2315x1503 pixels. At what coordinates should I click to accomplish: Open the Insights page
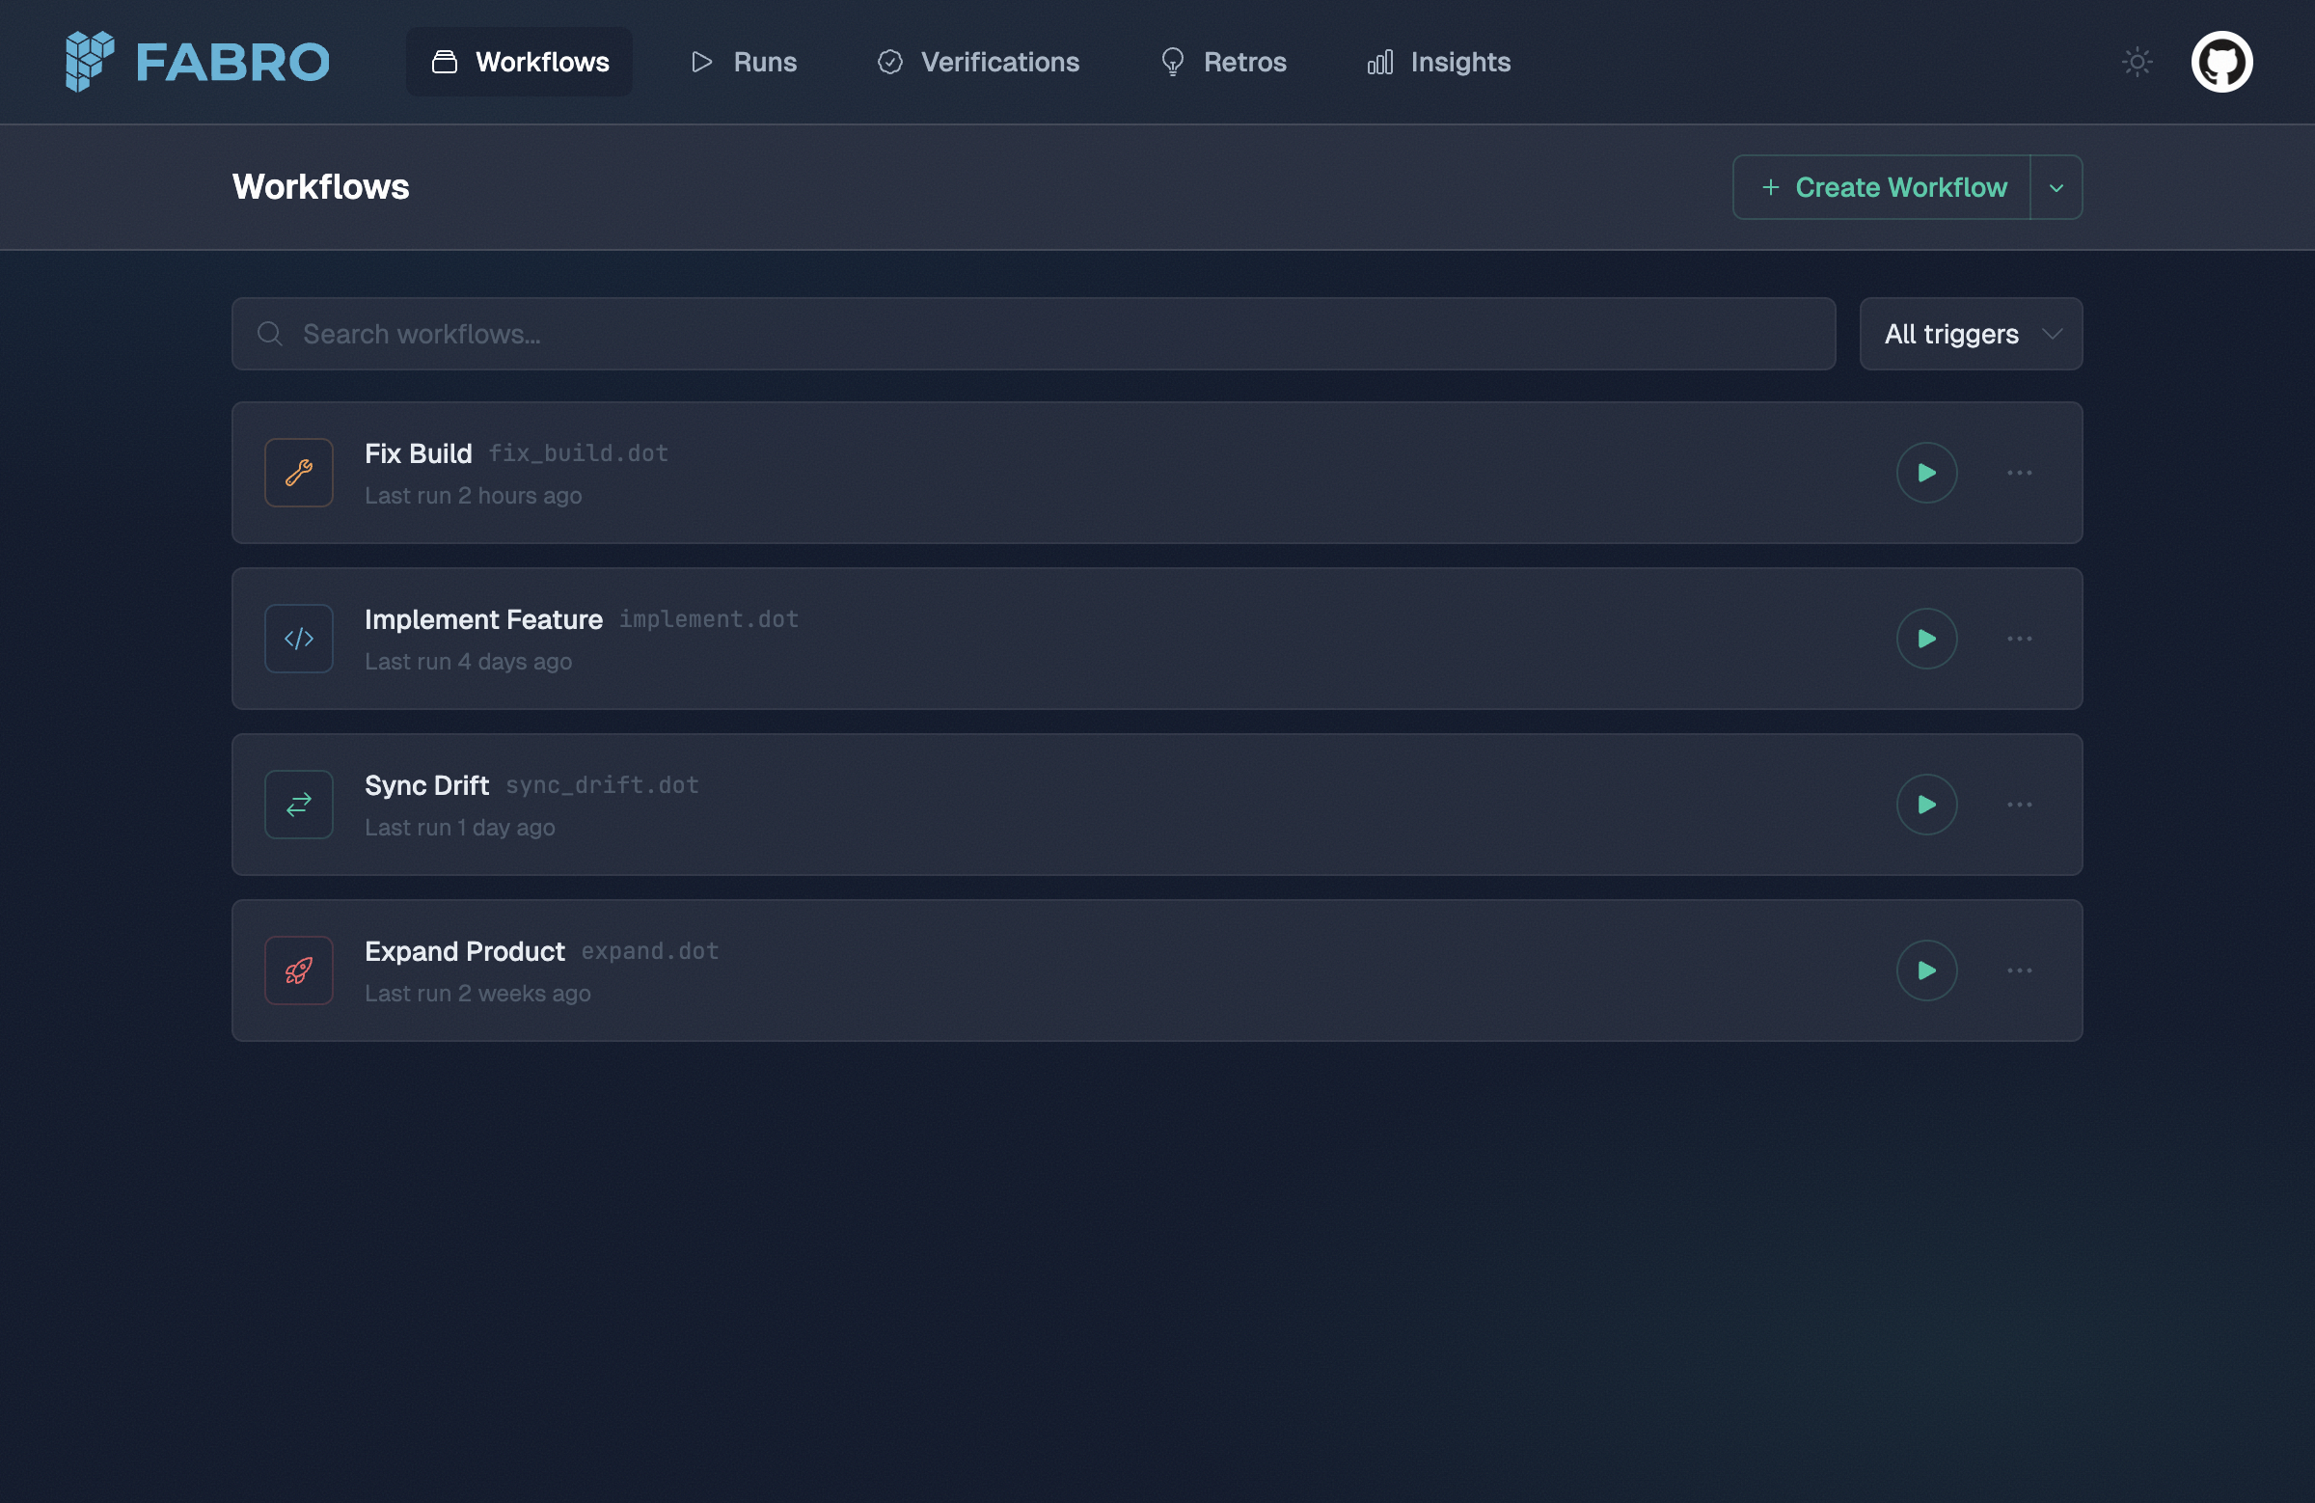[x=1437, y=62]
